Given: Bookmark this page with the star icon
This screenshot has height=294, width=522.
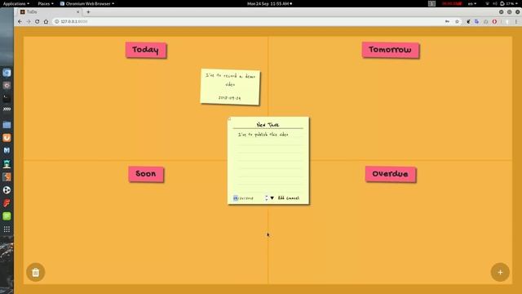Looking at the screenshot, I should pyautogui.click(x=457, y=21).
